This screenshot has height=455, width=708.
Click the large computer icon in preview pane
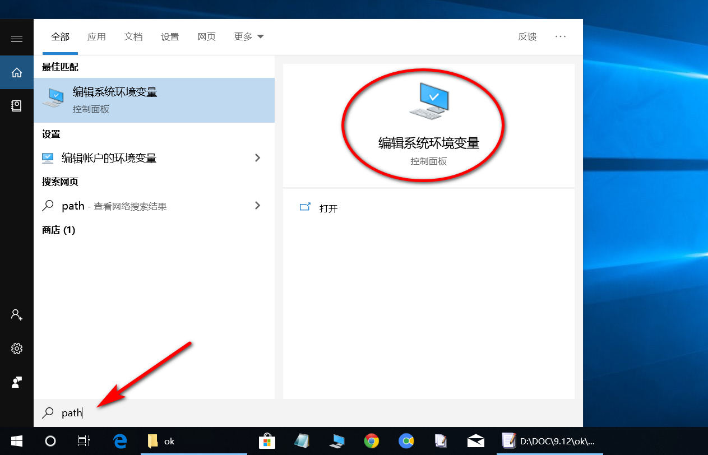click(429, 101)
